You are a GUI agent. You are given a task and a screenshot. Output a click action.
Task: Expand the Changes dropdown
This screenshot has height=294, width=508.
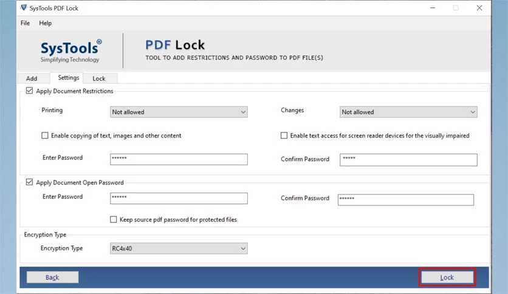click(x=408, y=112)
